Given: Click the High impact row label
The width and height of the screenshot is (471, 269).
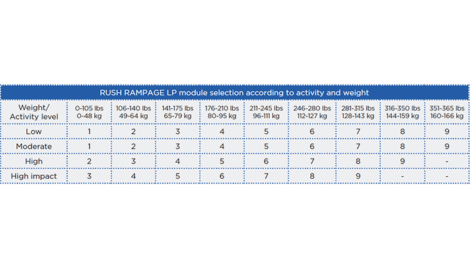Looking at the screenshot, I should pos(34,176).
